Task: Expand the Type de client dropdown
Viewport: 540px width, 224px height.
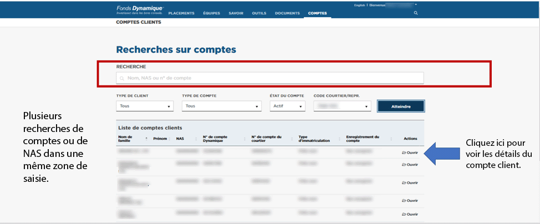Action: [x=145, y=106]
